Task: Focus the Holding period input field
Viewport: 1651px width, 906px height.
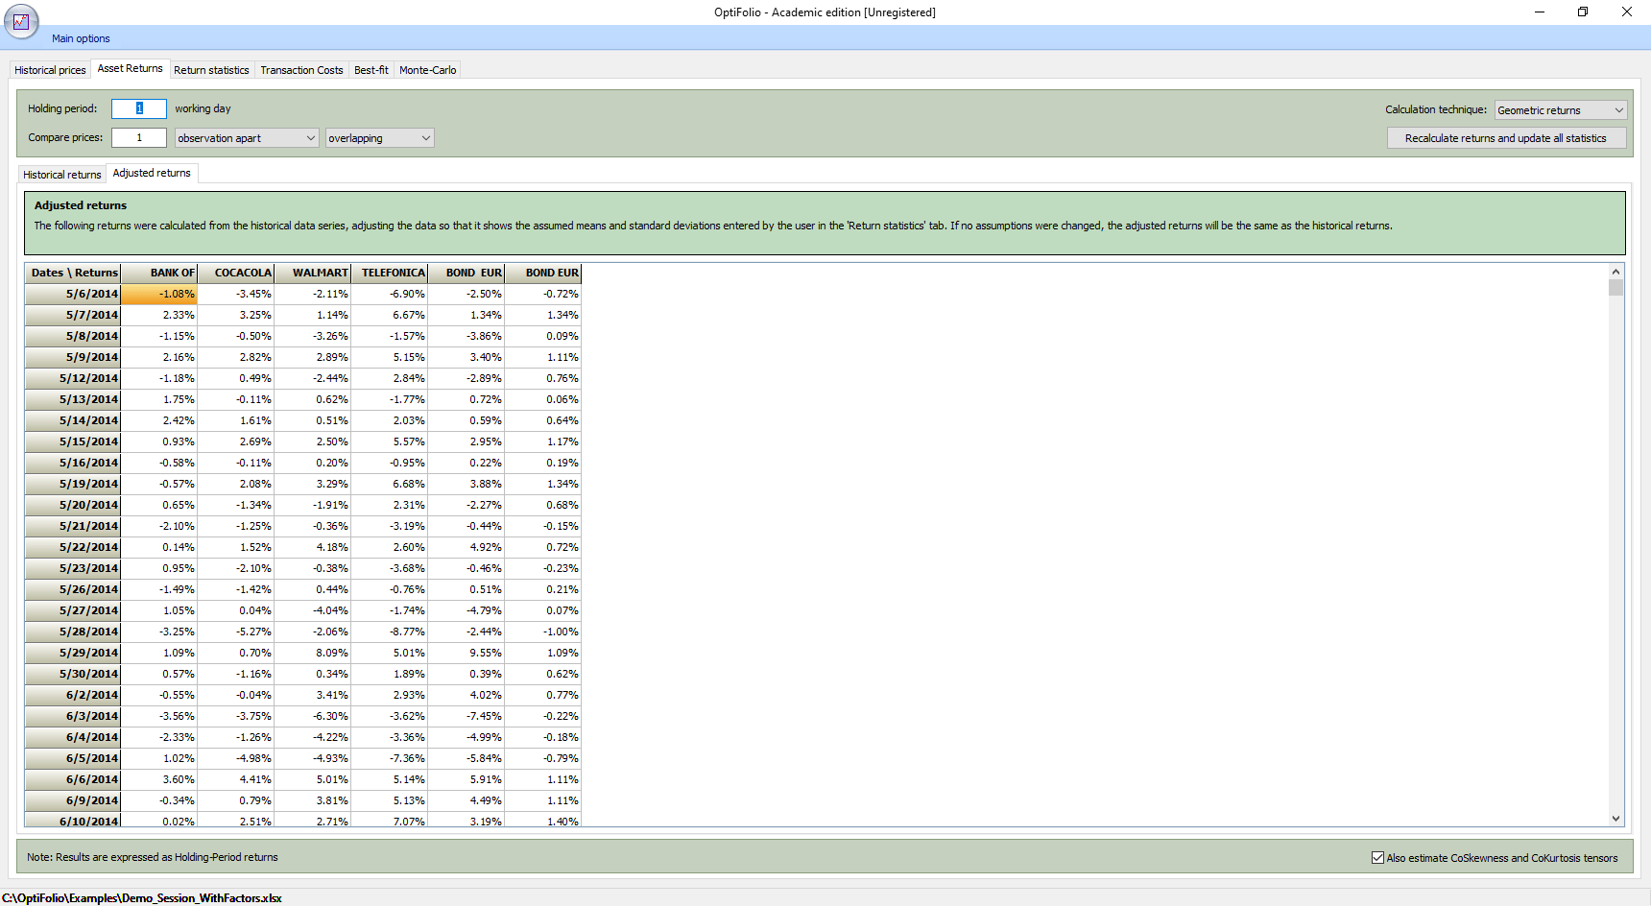Action: pos(139,108)
